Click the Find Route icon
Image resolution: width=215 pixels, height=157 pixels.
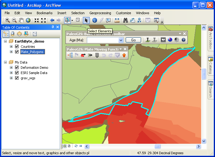click(x=132, y=20)
